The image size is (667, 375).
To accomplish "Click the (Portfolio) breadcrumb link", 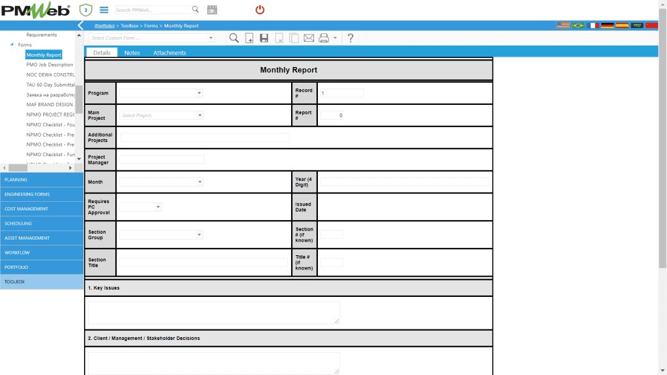I will [x=105, y=26].
